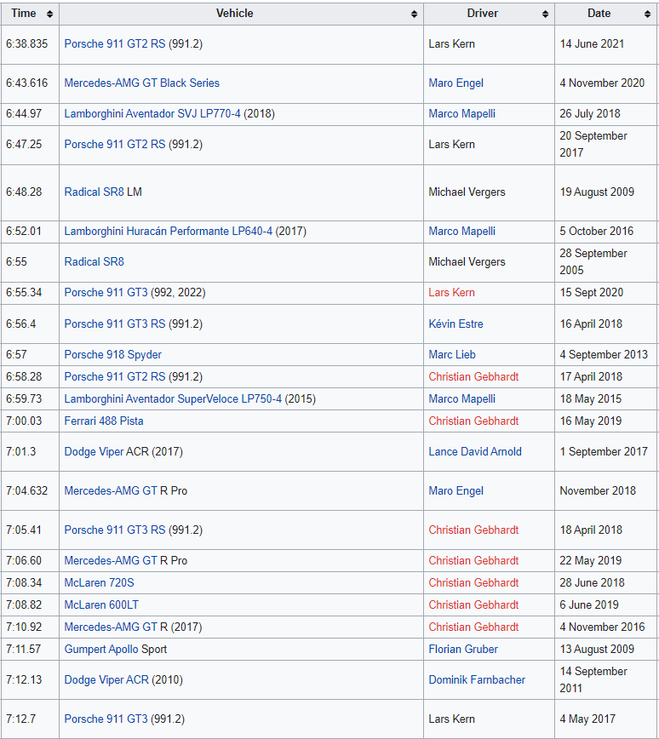This screenshot has height=739, width=659.
Task: Click Lamborghini Aventador SuperVeloce LP750-4 link
Action: 173,398
